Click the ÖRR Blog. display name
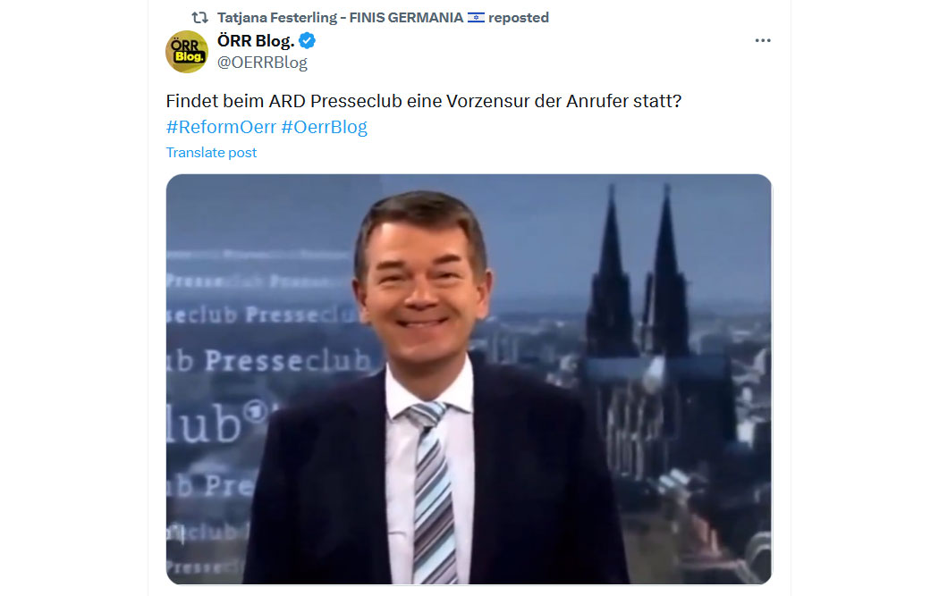939x596 pixels. (256, 41)
